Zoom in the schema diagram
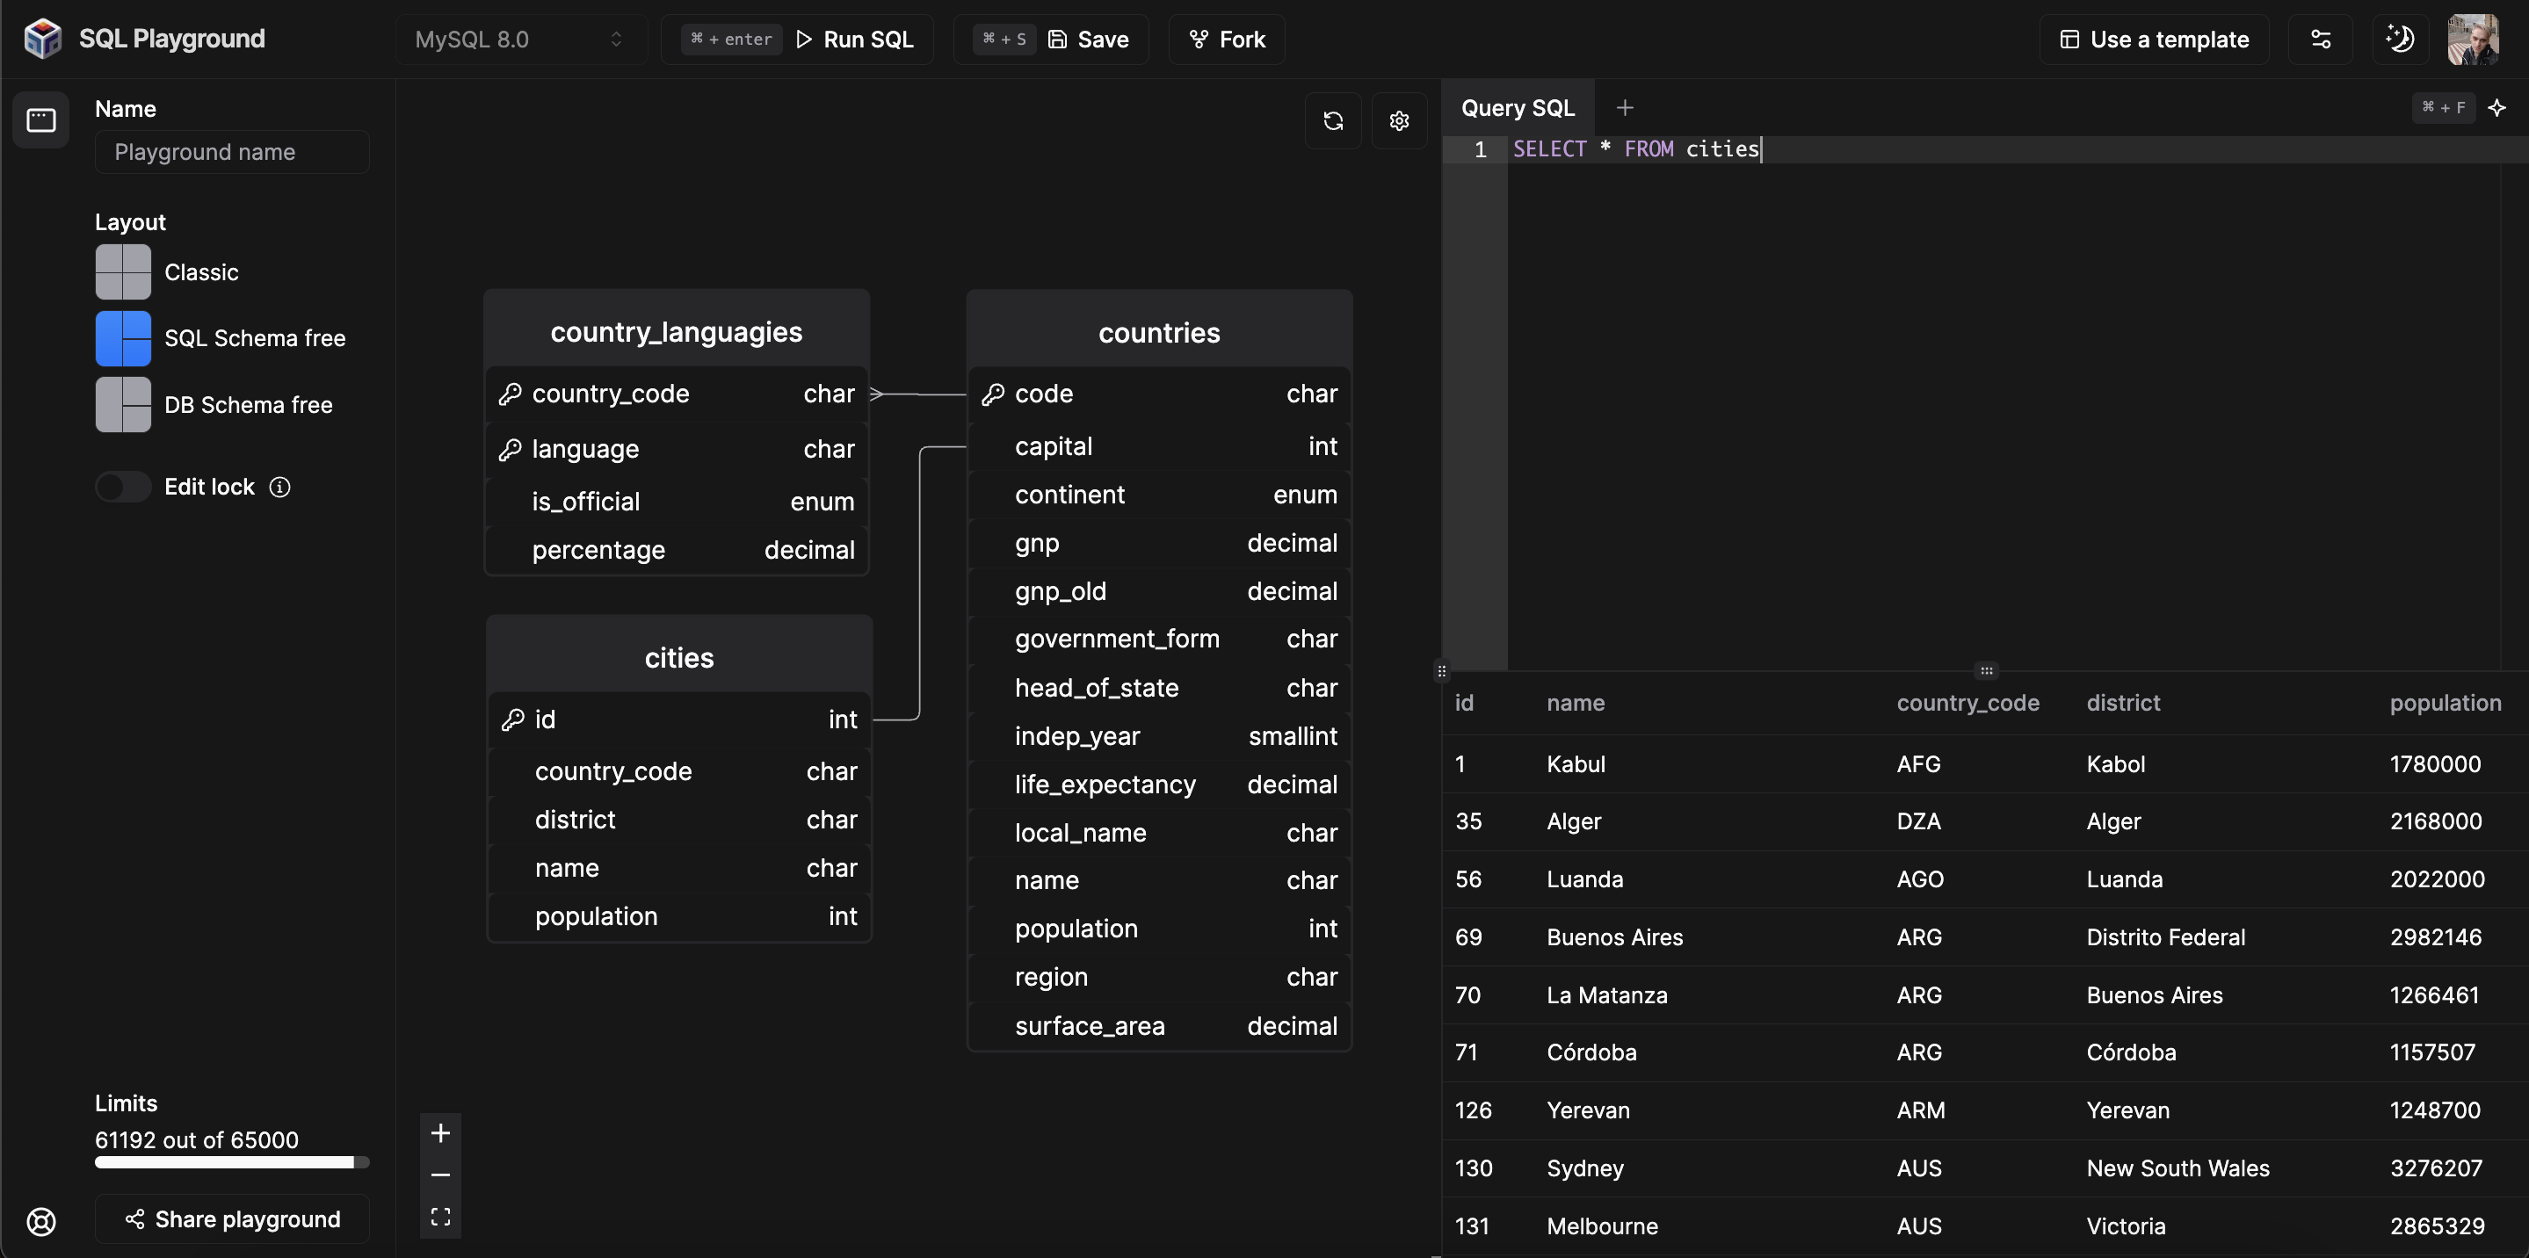 pyautogui.click(x=441, y=1133)
